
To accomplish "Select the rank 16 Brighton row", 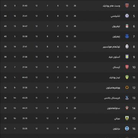I will coord(69,128).
